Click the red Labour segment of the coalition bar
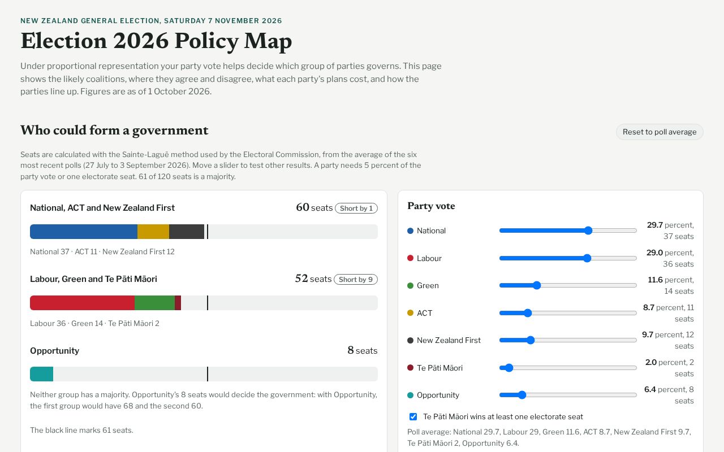 [x=82, y=303]
